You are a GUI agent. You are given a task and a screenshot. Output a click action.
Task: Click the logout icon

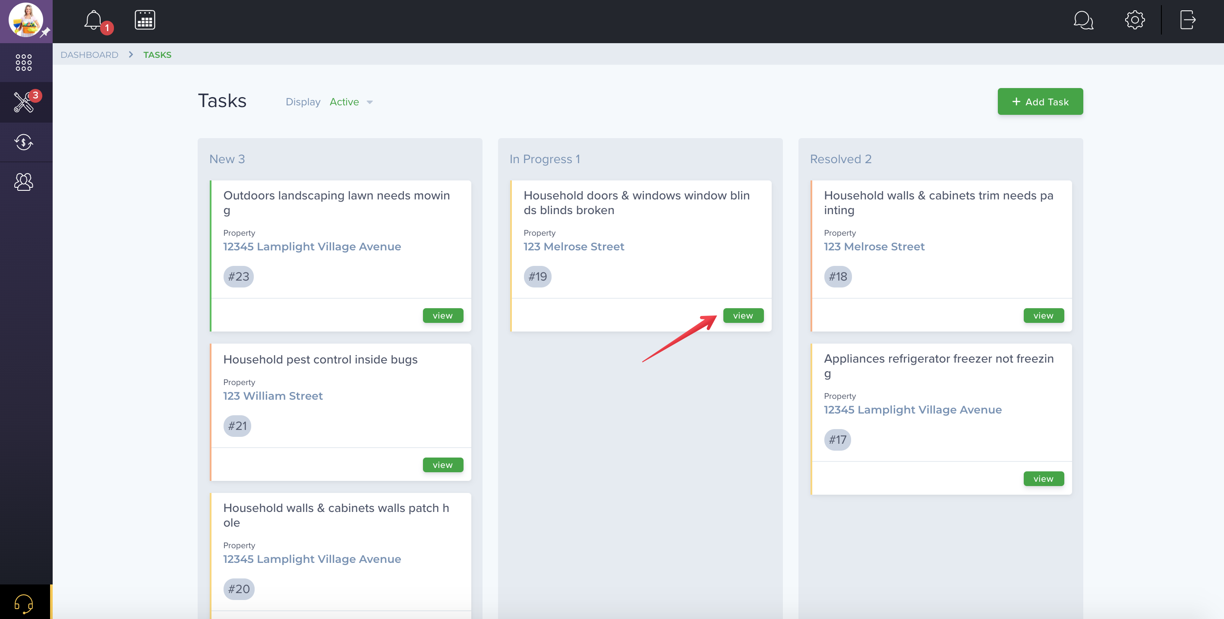click(1187, 20)
